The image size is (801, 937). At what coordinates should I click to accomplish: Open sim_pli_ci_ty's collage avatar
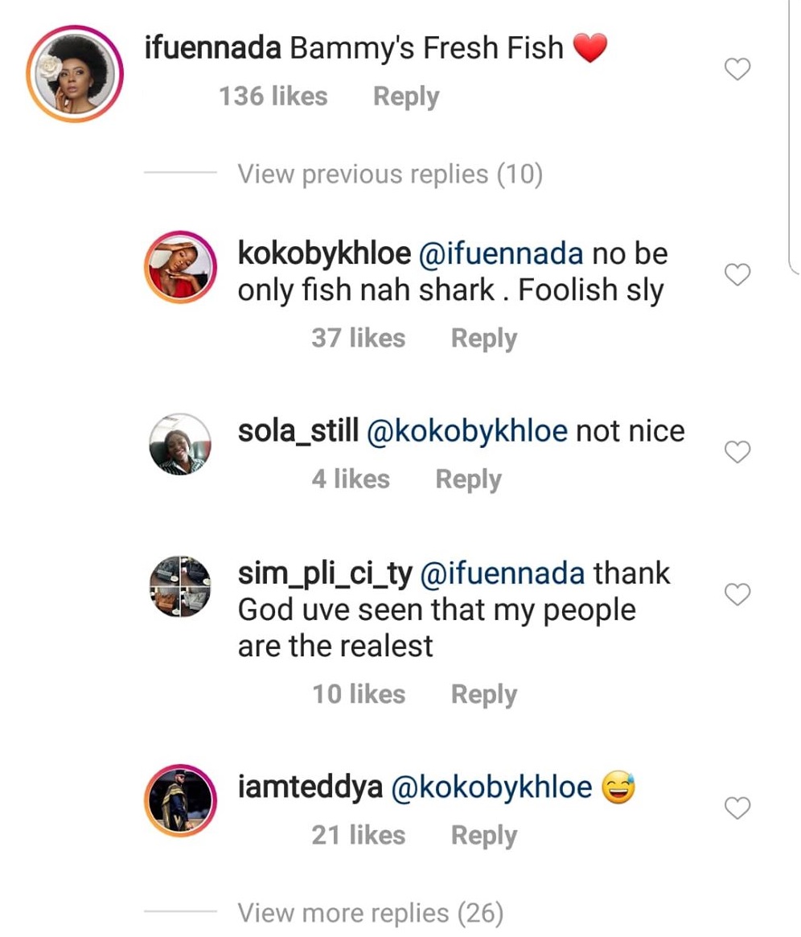click(x=180, y=586)
